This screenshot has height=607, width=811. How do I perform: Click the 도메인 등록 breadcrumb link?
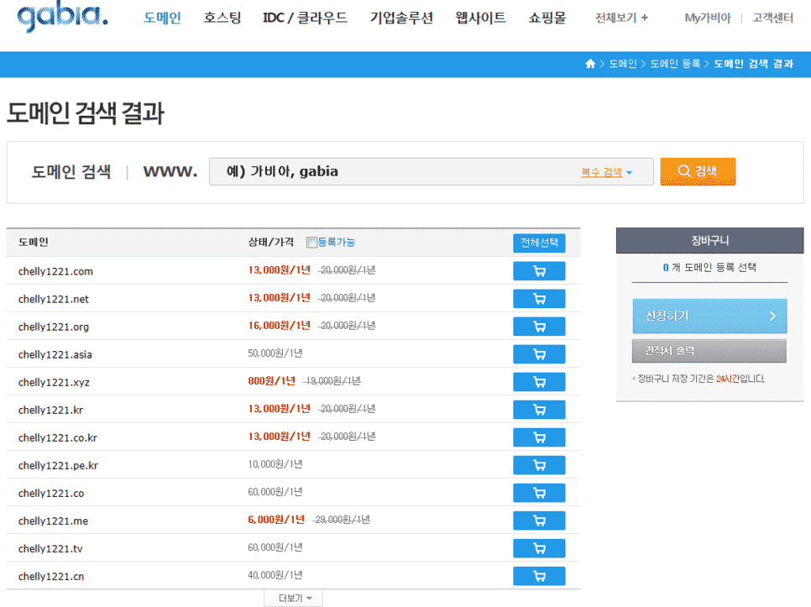675,64
